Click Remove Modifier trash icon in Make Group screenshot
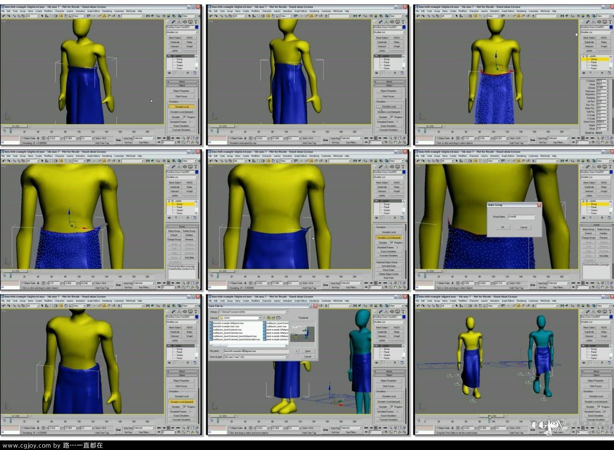This screenshot has height=450, width=614. 602,218
